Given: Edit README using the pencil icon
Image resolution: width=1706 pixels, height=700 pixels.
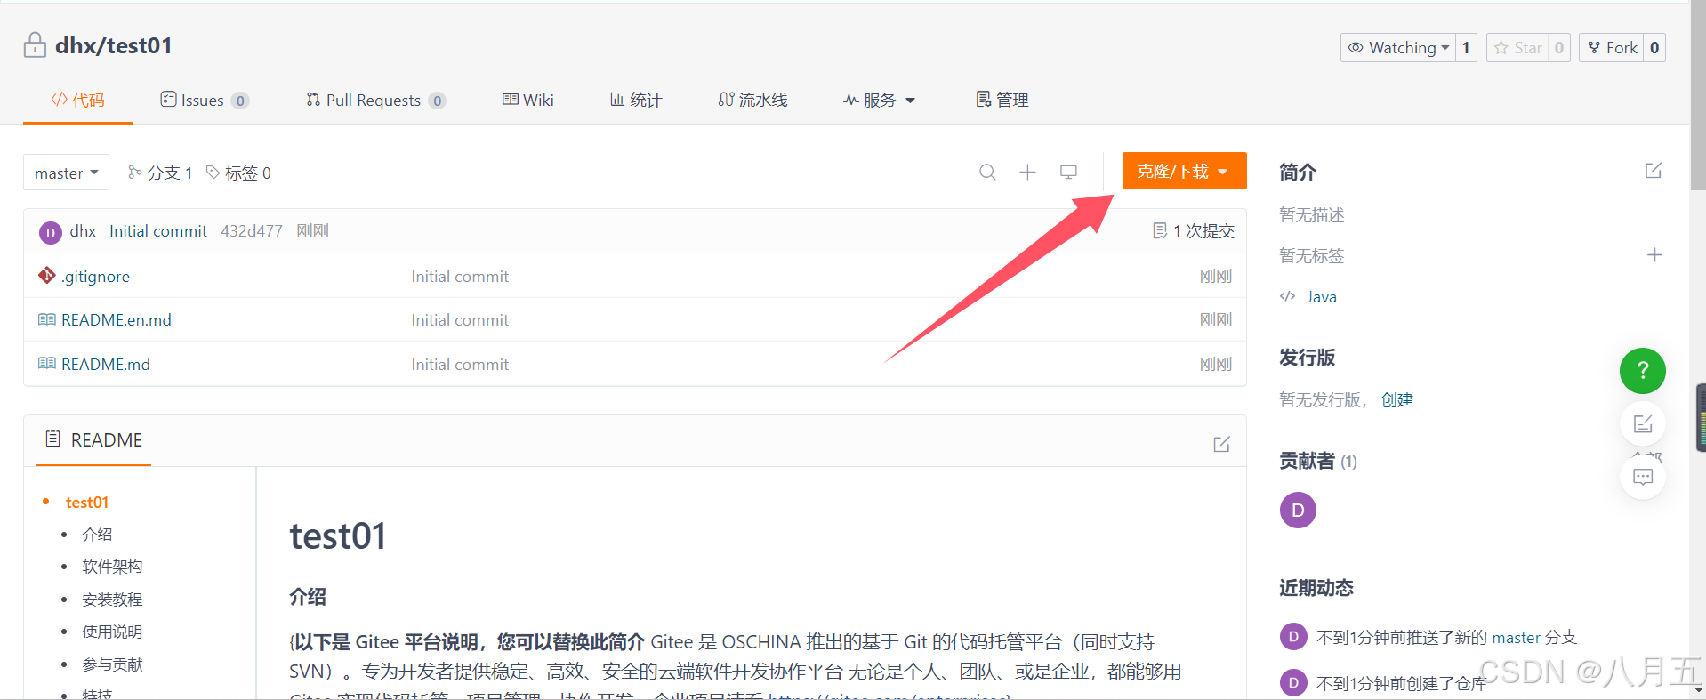Looking at the screenshot, I should (1221, 443).
